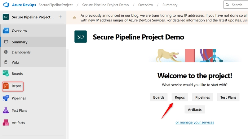
Task: Click the IP address announcement banner text
Action: 164,18
